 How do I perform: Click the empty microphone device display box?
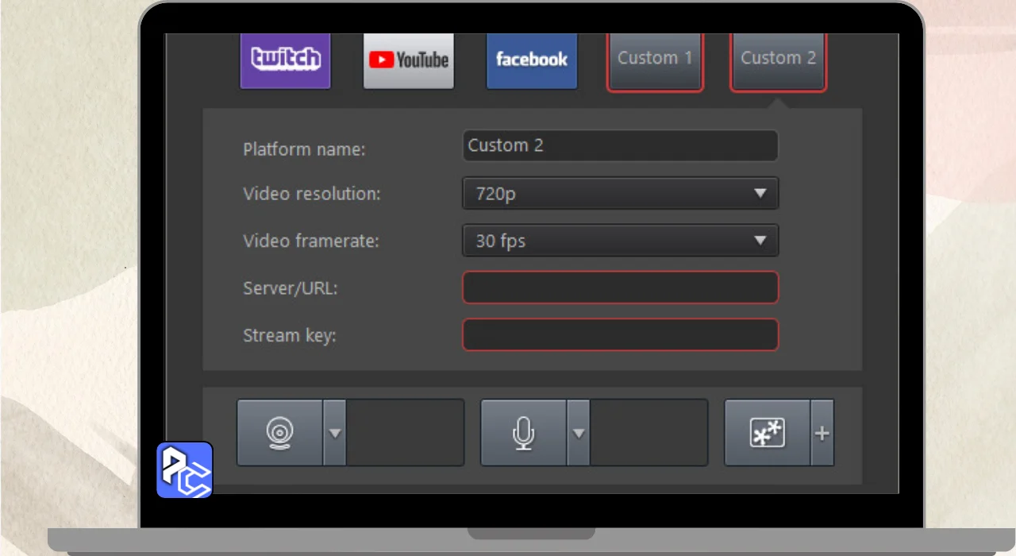click(x=648, y=433)
